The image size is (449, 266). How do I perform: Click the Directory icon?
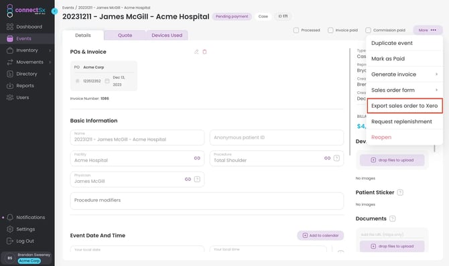(10, 74)
